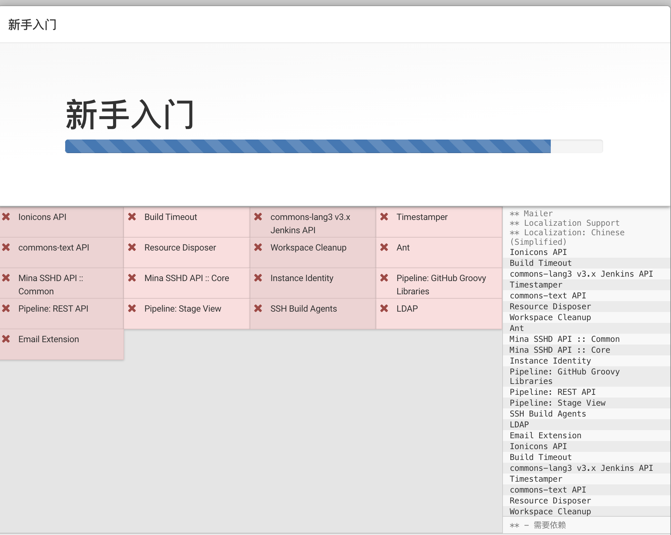Screen dimensions: 671x535
Task: Click the Instance Identity name in grid
Action: pos(302,278)
